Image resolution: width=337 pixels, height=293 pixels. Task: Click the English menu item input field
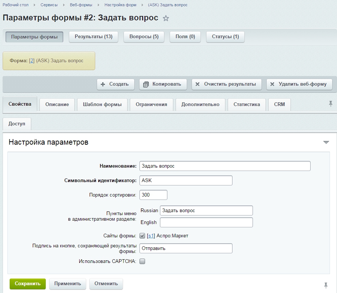point(206,223)
